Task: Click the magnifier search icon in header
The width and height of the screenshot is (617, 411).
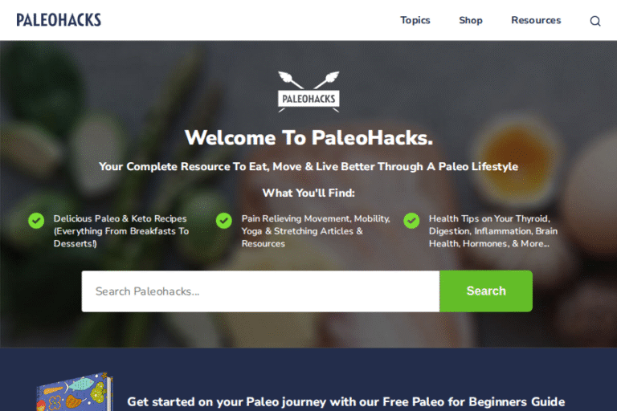Action: point(595,21)
